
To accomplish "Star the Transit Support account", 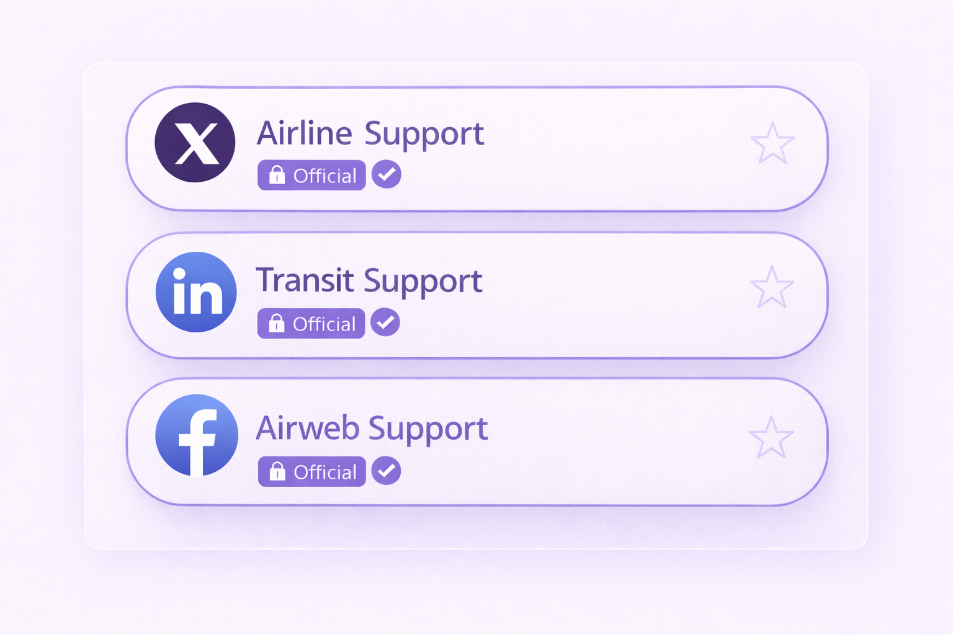I will (772, 287).
